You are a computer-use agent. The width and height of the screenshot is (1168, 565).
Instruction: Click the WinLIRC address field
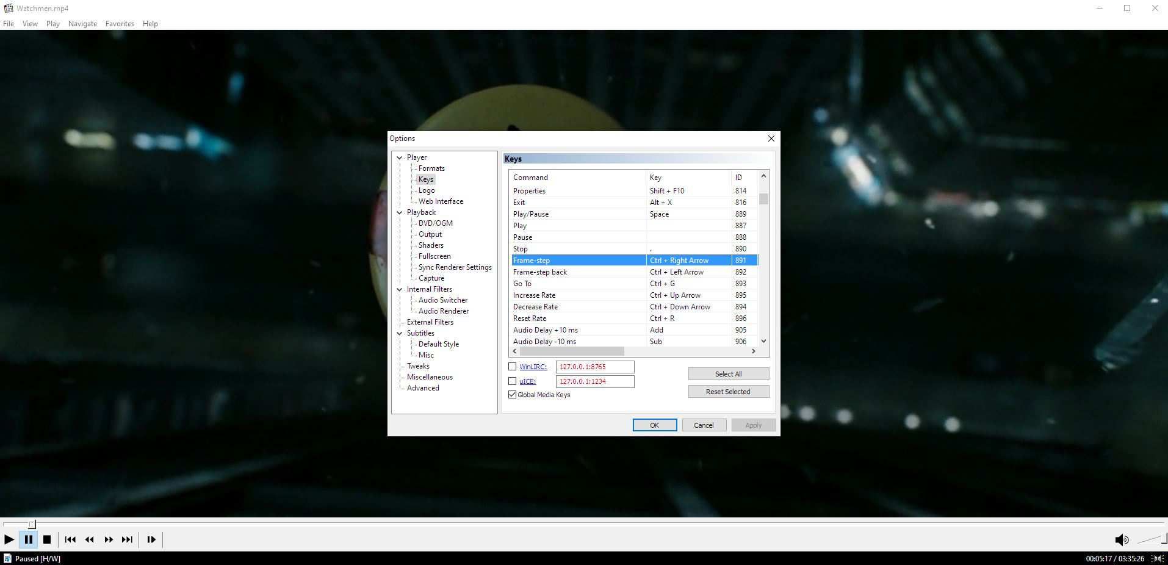595,367
